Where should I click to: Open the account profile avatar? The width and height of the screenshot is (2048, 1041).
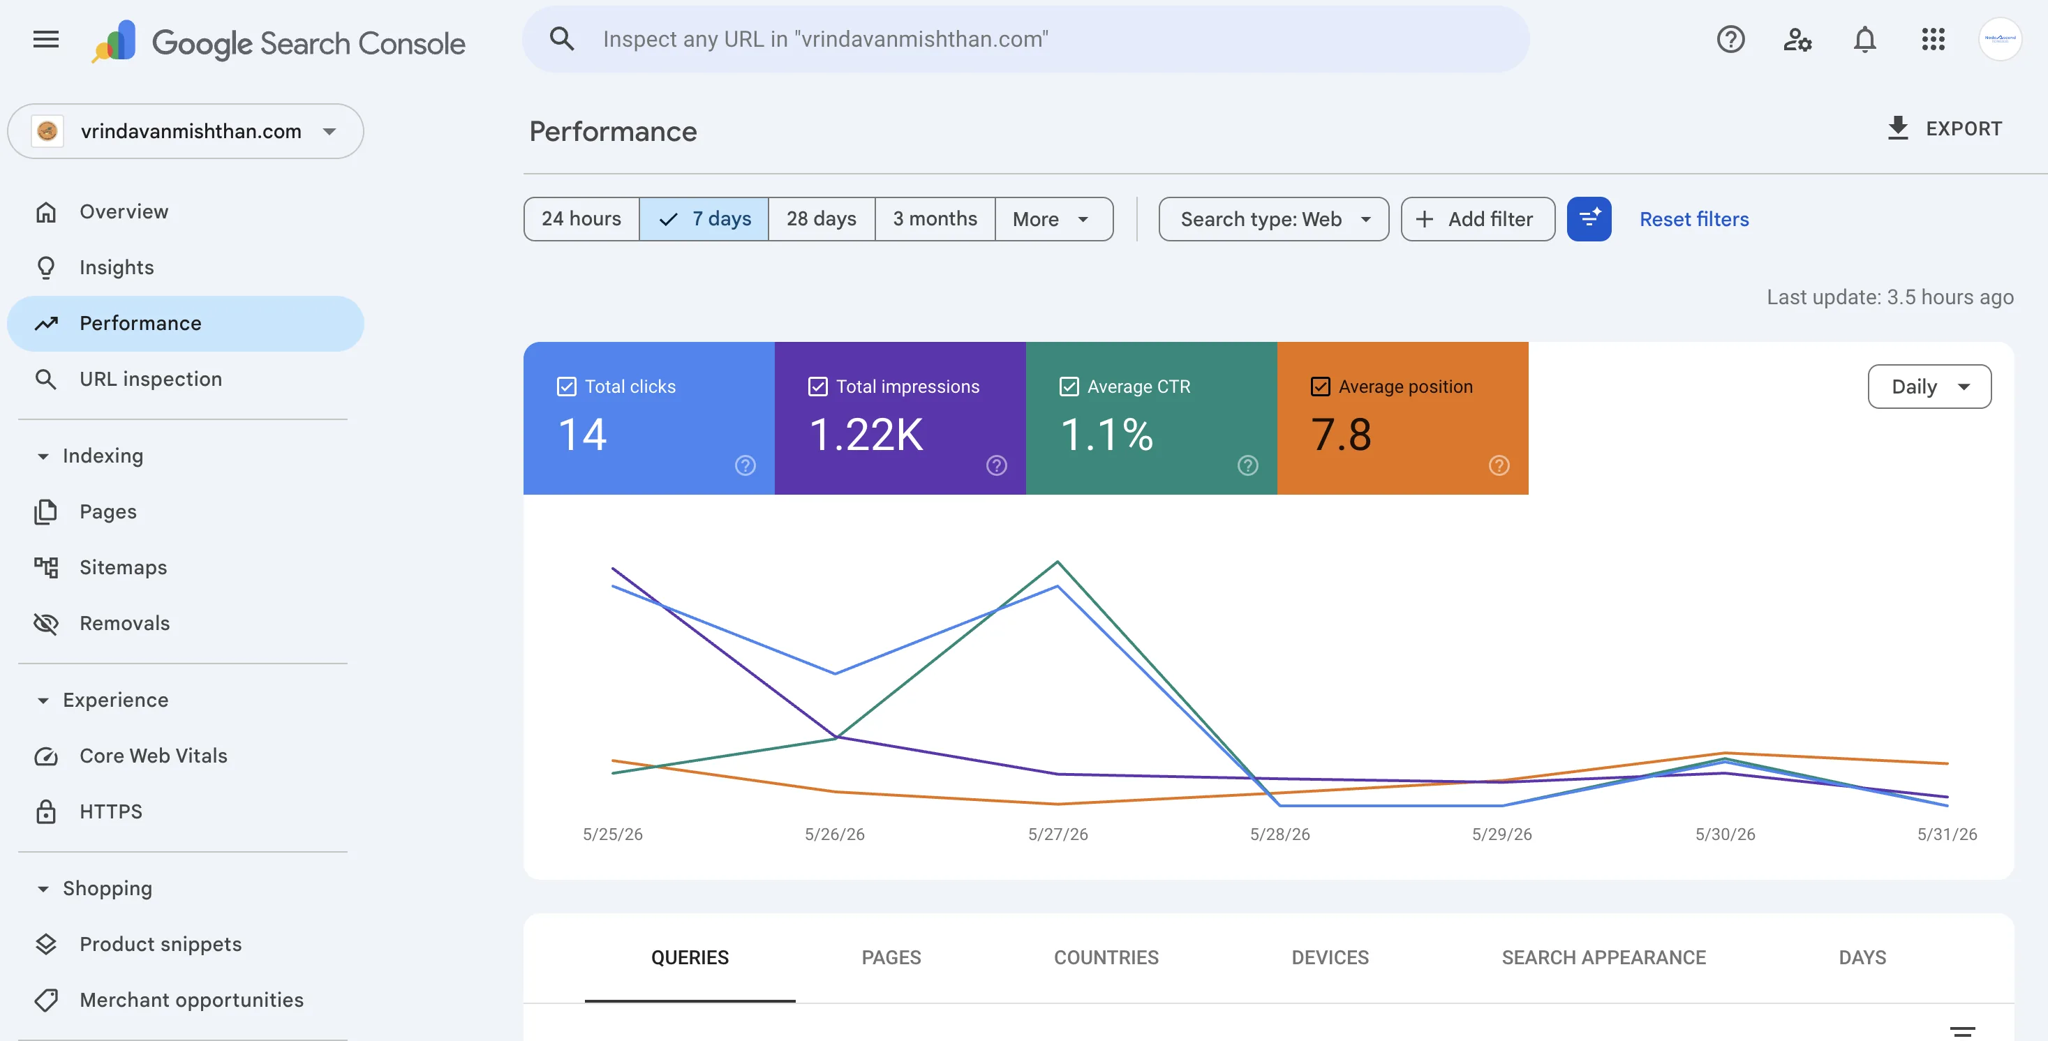coord(2000,39)
